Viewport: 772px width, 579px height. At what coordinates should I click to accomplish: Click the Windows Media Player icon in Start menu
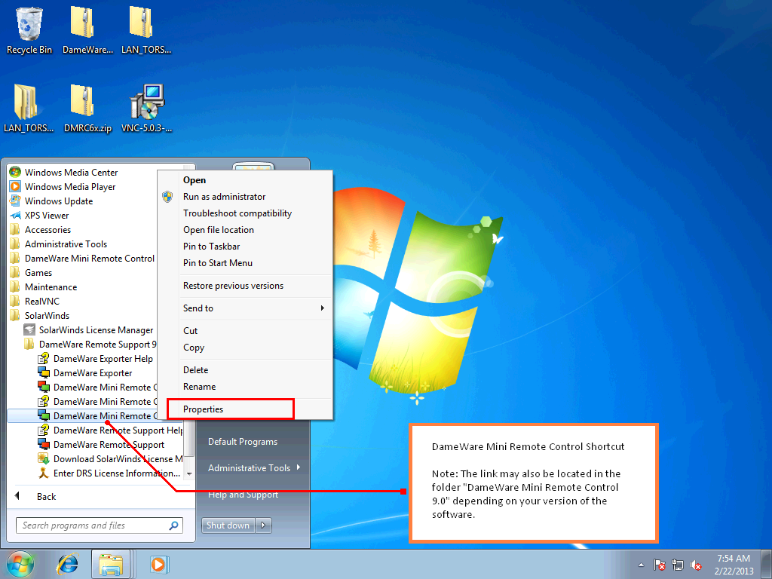15,186
